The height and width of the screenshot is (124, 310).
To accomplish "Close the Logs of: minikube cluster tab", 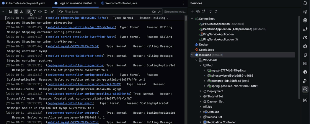I will click(95, 3).
